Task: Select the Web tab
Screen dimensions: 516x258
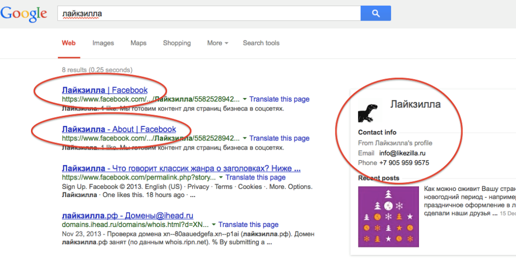Action: tap(69, 43)
